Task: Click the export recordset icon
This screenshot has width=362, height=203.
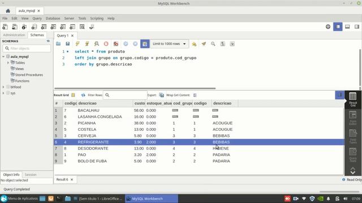Action: (x=161, y=95)
